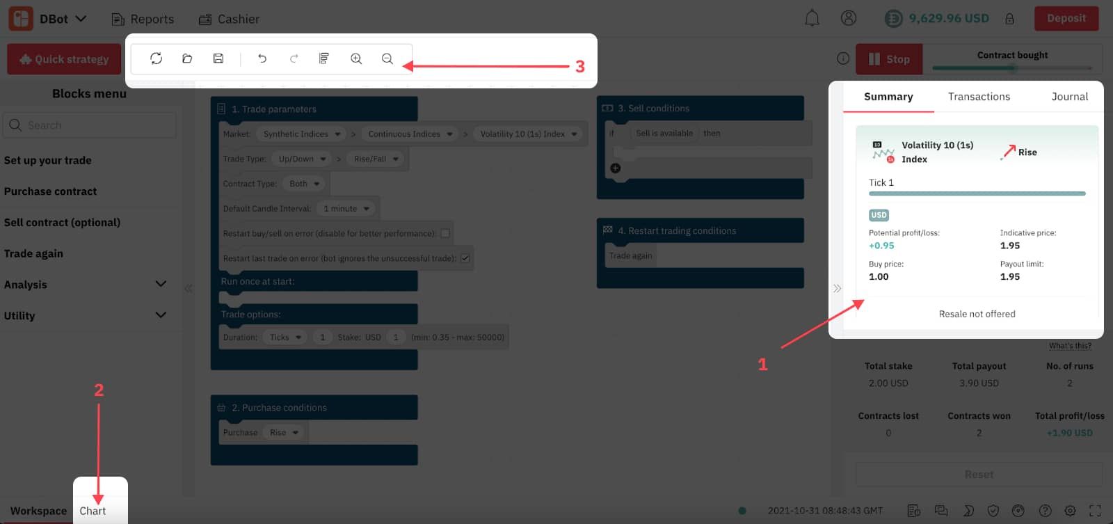Open the notifications bell

tap(812, 18)
